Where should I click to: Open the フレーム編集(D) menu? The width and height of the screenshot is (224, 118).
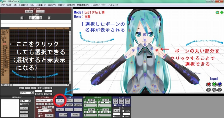(x=38, y=5)
